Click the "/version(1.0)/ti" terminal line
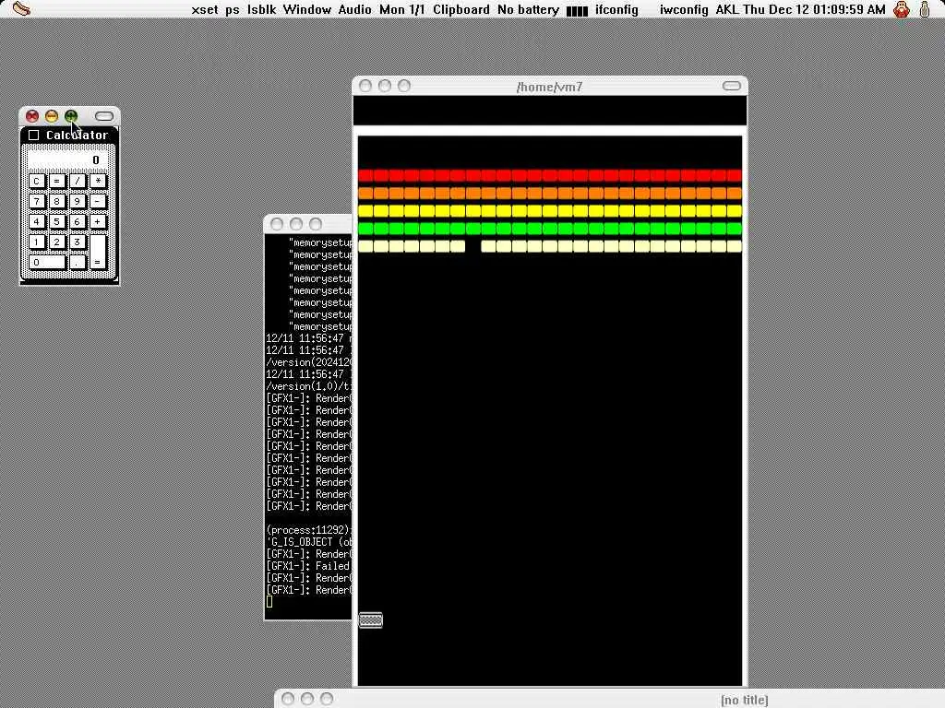 (x=308, y=386)
